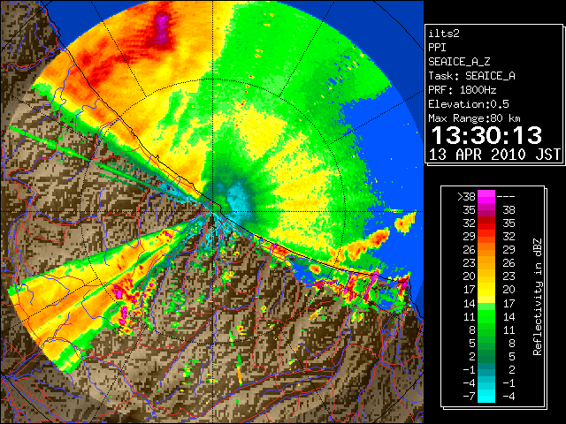This screenshot has height=424, width=566.
Task: Click the yellow 17 dBZ legend swatch
Action: (x=486, y=290)
